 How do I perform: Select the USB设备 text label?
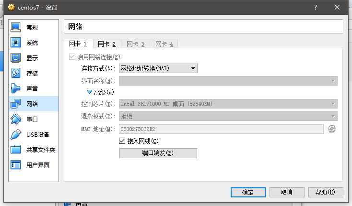(x=38, y=134)
